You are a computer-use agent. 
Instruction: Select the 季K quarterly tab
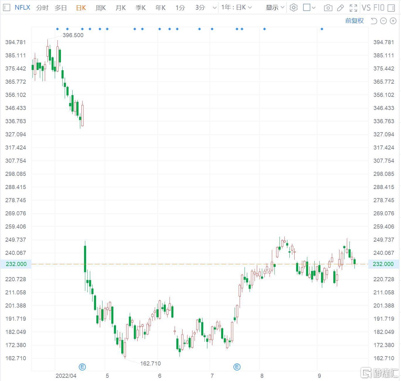click(x=140, y=8)
